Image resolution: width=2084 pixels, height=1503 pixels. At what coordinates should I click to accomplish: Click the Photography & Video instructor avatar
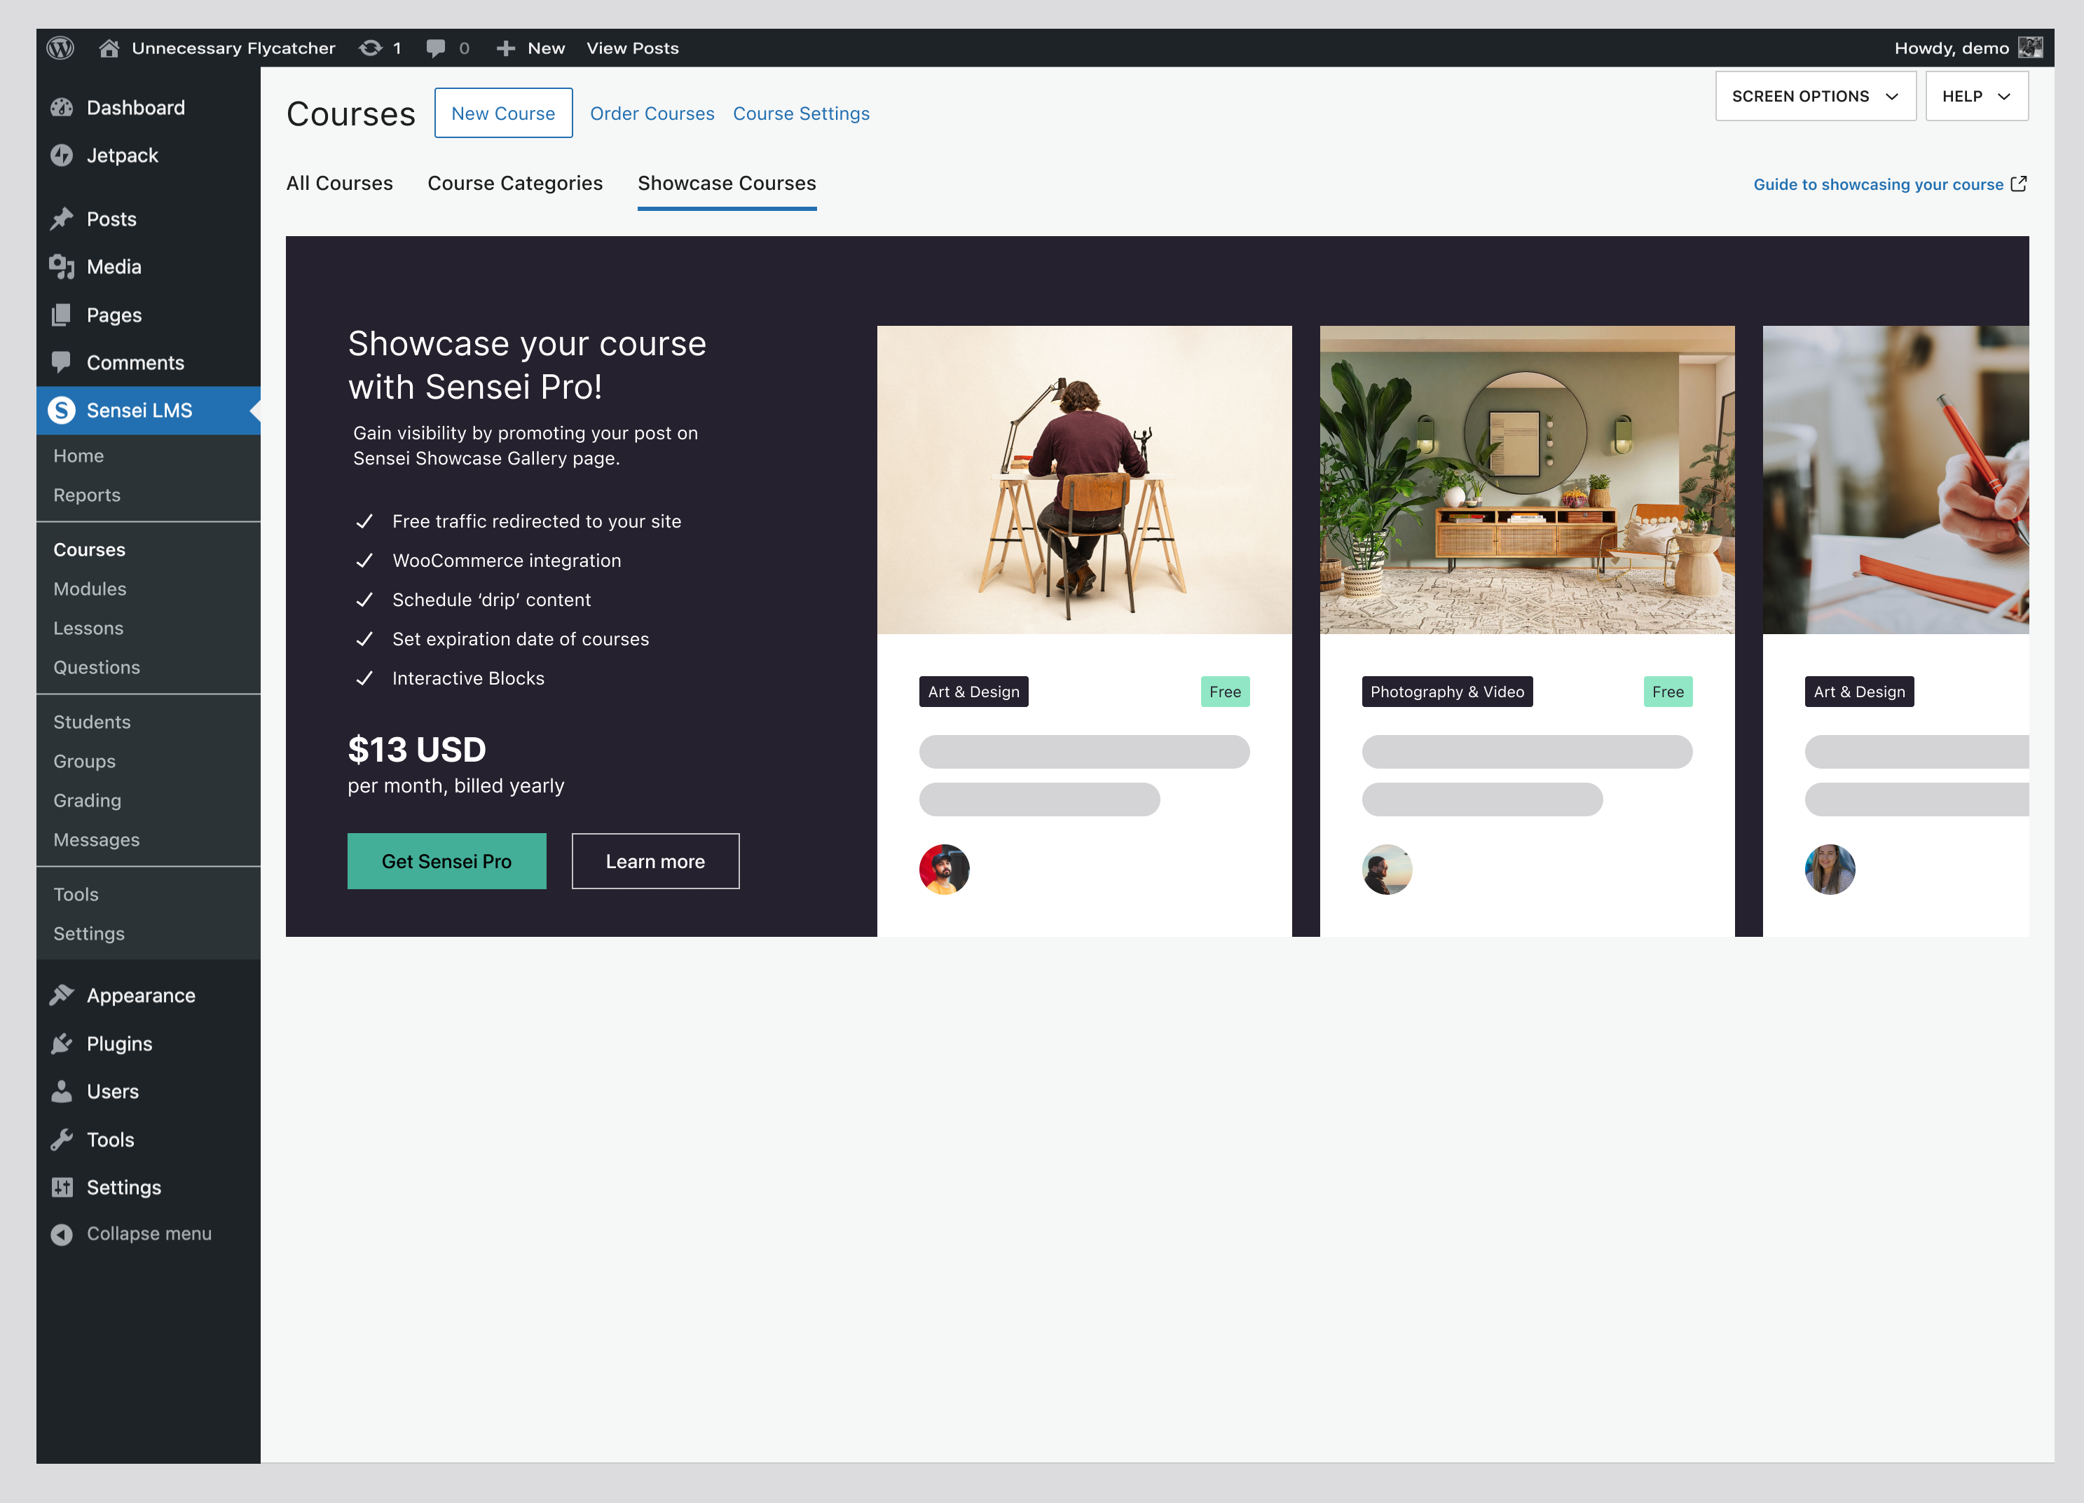click(x=1387, y=869)
